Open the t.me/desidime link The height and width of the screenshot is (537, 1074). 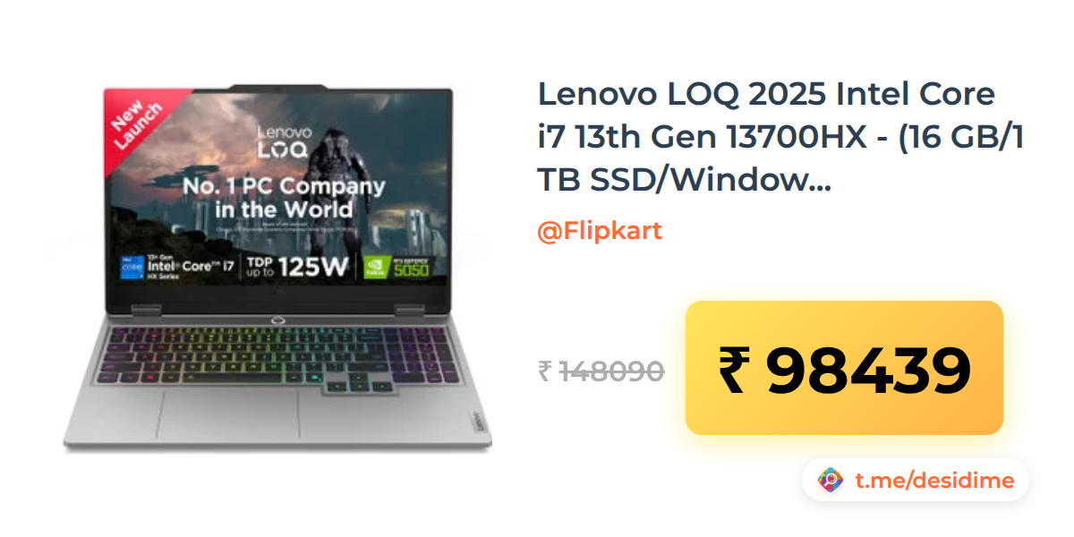(934, 481)
